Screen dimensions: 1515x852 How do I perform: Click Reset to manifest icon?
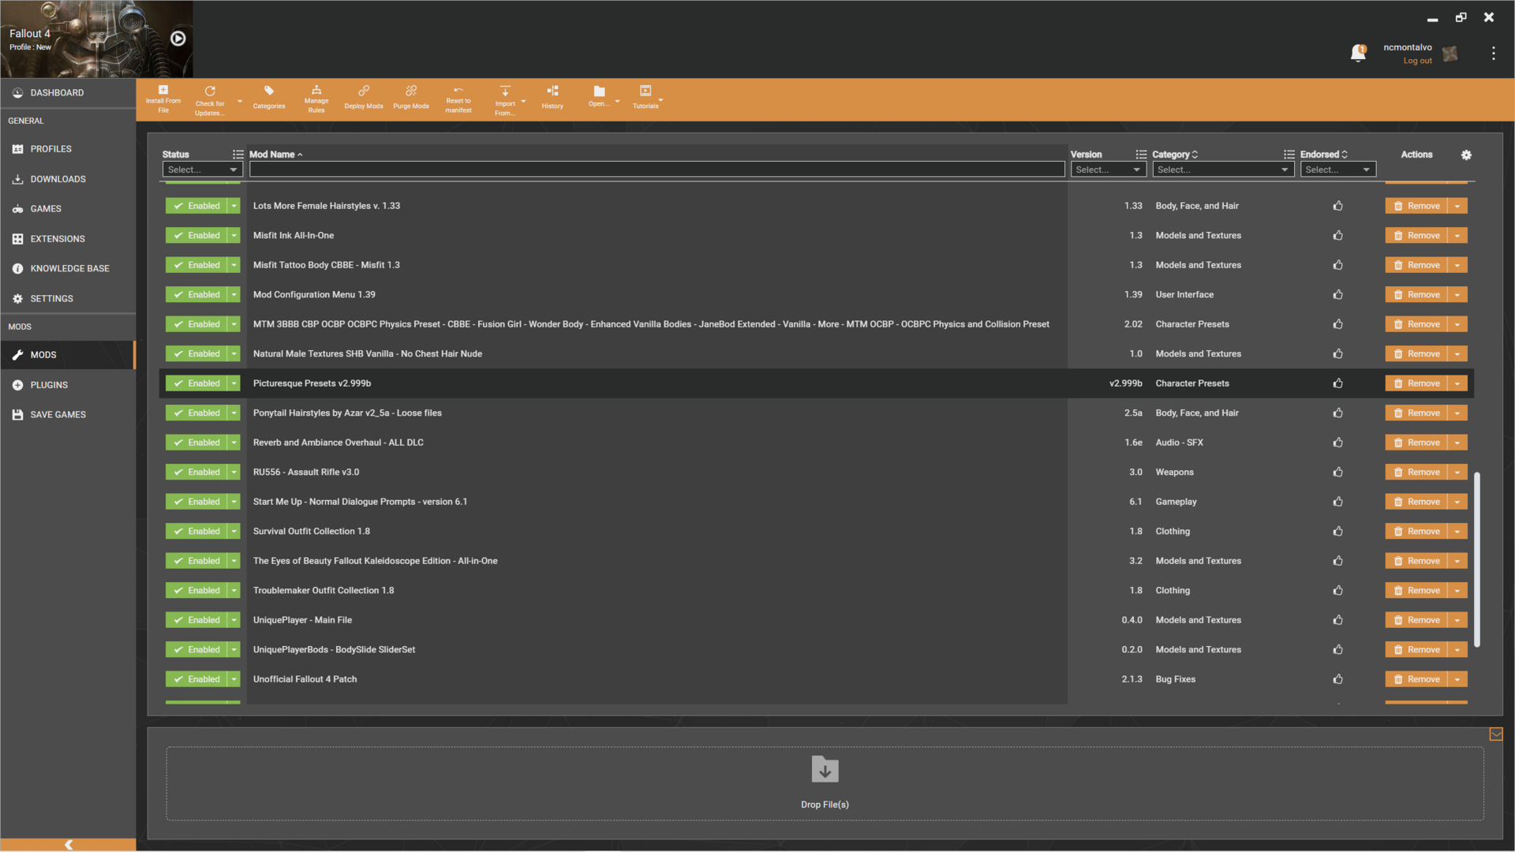coord(458,90)
